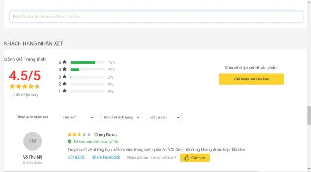Click the TM avatar circle

32,141
